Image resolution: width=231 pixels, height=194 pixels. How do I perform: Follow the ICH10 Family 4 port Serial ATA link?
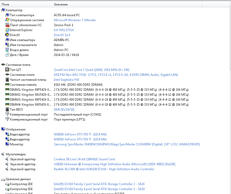(x=99, y=189)
